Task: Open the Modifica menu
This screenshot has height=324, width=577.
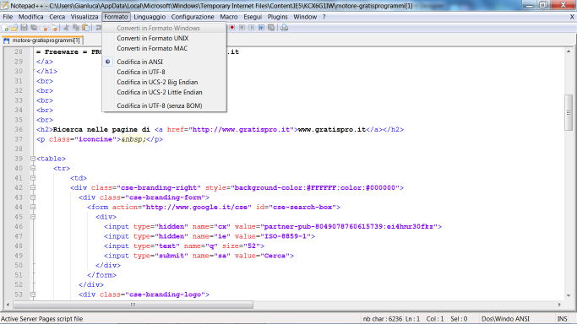Action: pyautogui.click(x=31, y=17)
